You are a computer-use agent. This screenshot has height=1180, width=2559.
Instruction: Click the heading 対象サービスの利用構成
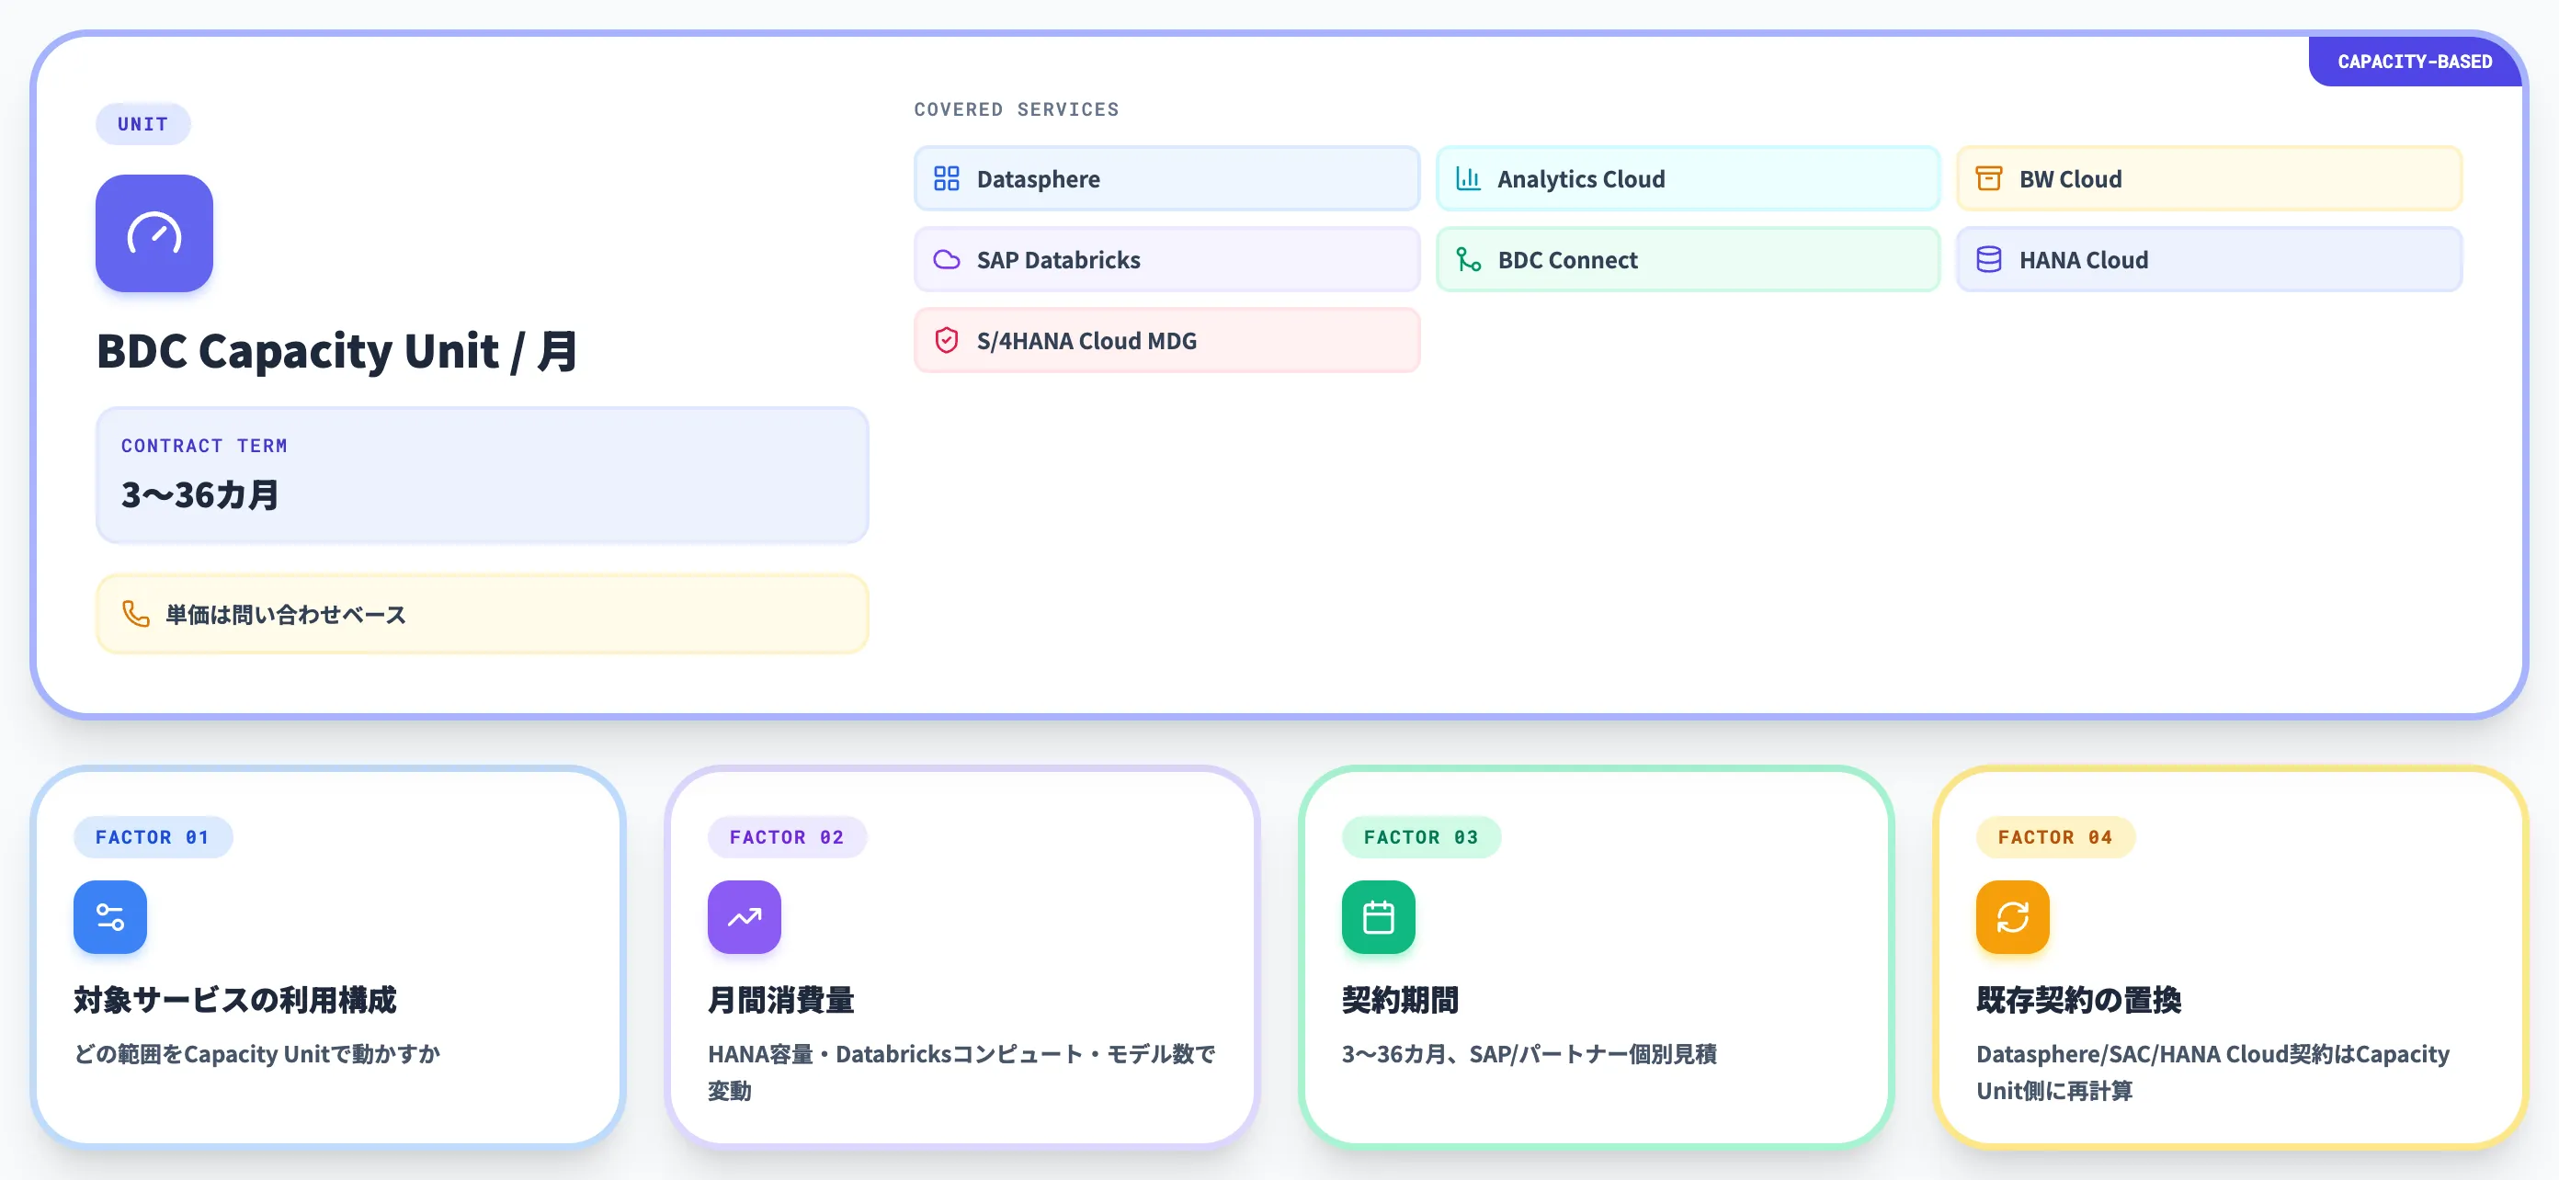click(234, 999)
